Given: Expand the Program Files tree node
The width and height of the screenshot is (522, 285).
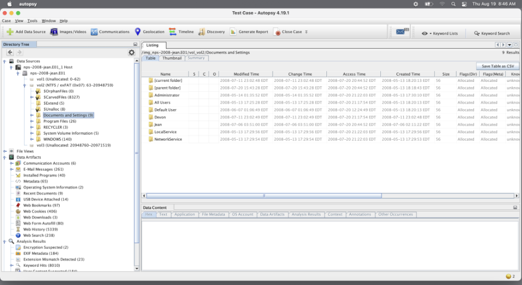Looking at the screenshot, I should 32,121.
